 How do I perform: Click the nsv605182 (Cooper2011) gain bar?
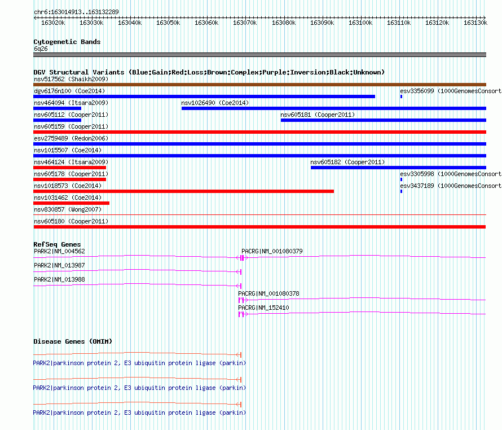tap(399, 168)
